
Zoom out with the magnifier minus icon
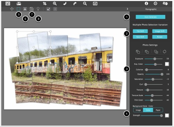[x=85, y=3]
